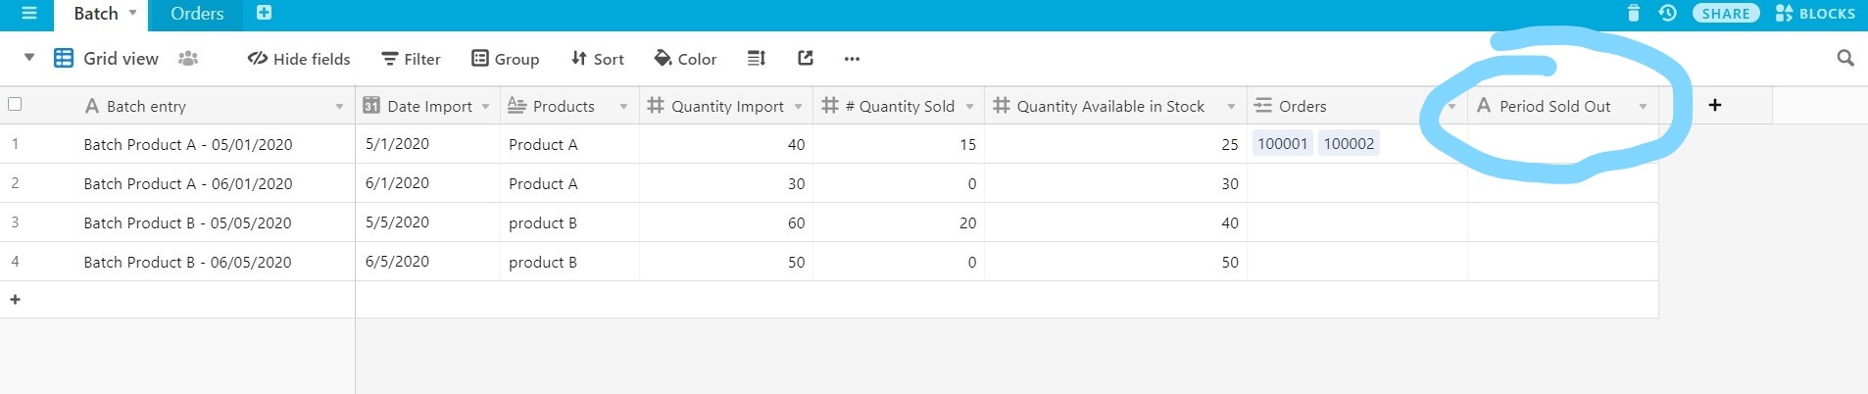
Task: Open the Group menu
Action: 506,59
